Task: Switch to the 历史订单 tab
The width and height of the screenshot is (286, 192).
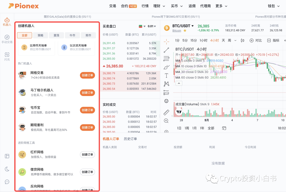Action: 130,139
